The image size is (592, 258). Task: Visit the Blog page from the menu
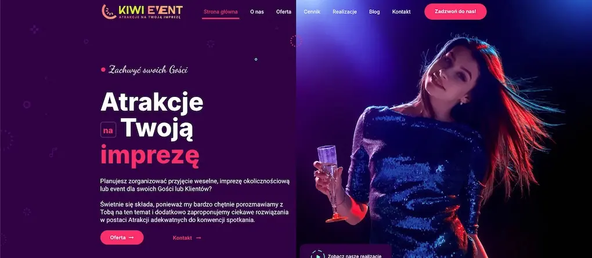point(374,12)
